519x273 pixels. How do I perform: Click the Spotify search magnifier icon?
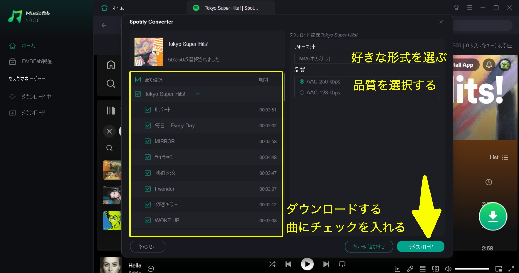tap(111, 84)
